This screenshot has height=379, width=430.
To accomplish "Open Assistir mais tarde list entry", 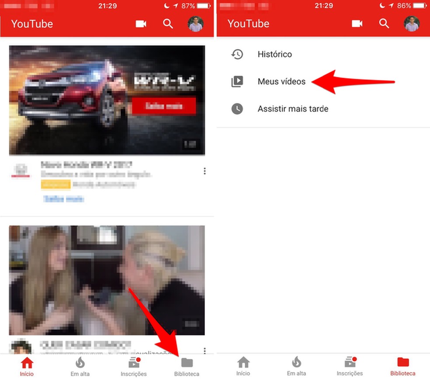I will [323, 109].
